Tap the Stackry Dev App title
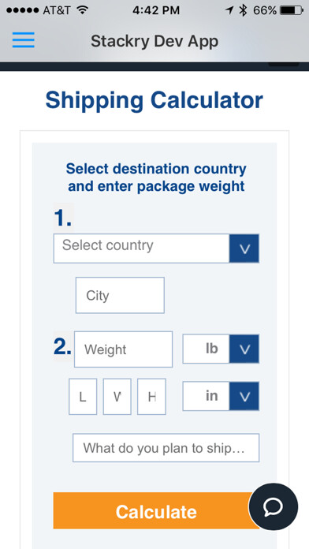 pyautogui.click(x=154, y=41)
